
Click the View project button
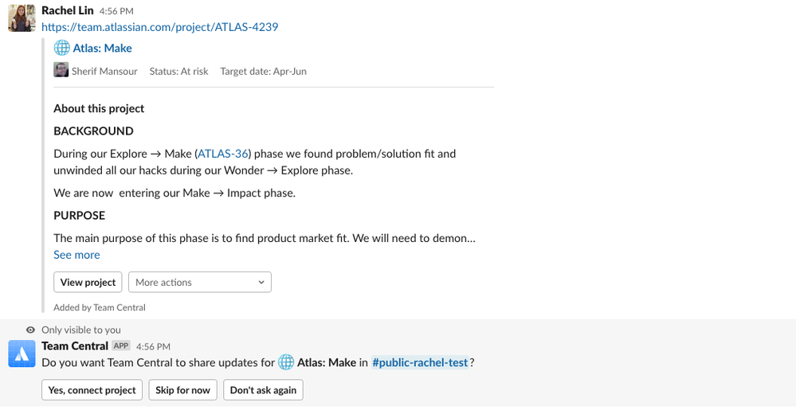pyautogui.click(x=88, y=282)
